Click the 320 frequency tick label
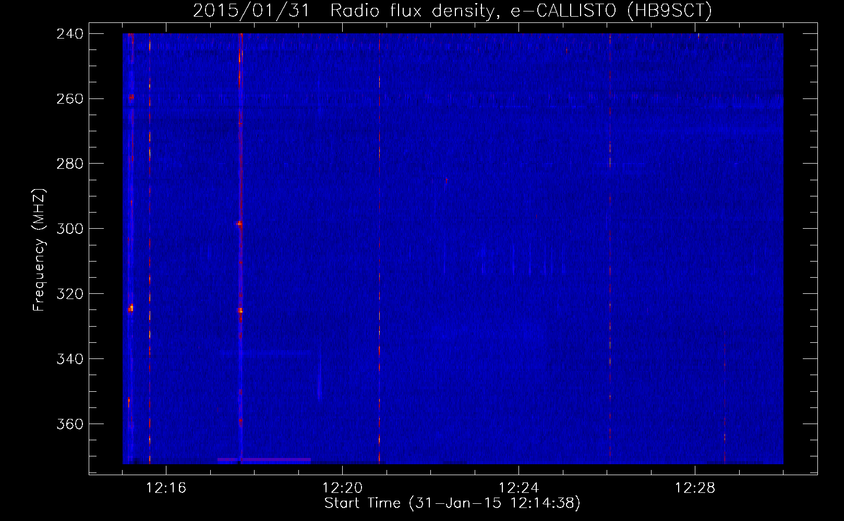Viewport: 844px width, 521px height. [x=70, y=294]
